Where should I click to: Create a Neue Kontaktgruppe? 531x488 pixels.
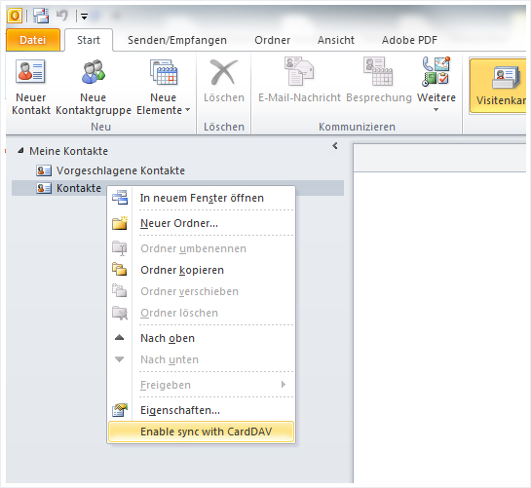coord(94,87)
